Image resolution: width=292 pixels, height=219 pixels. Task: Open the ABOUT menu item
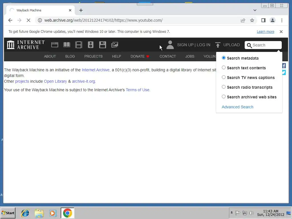click(50, 56)
